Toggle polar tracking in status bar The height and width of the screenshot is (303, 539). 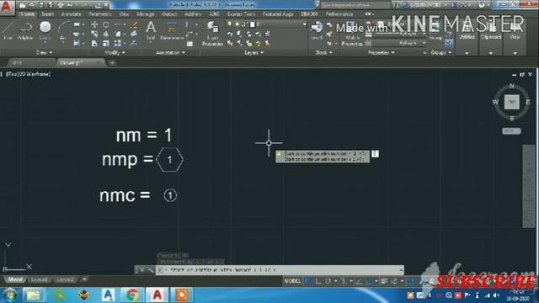pyautogui.click(x=328, y=281)
